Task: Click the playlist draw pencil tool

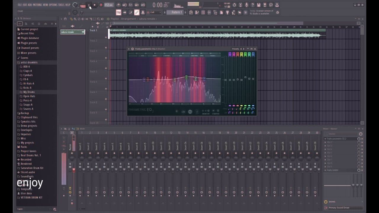Action: click(71, 19)
